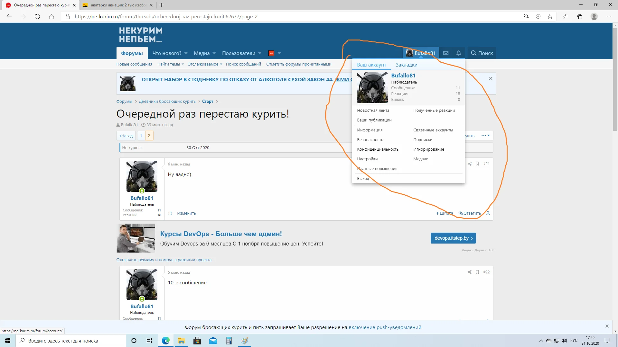Image resolution: width=618 pixels, height=347 pixels.
Task: Select page 2 in the pagination
Action: point(150,136)
